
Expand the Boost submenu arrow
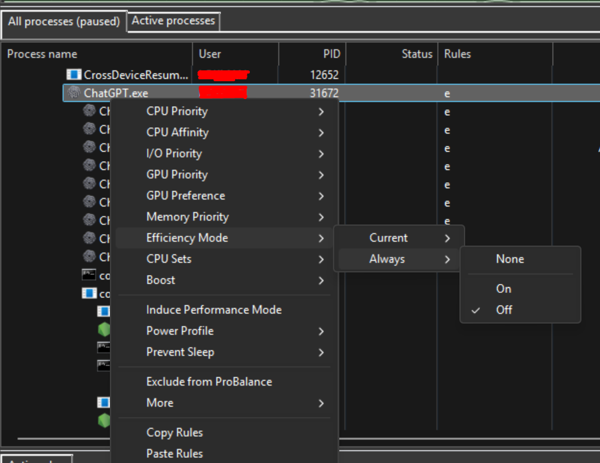(321, 281)
